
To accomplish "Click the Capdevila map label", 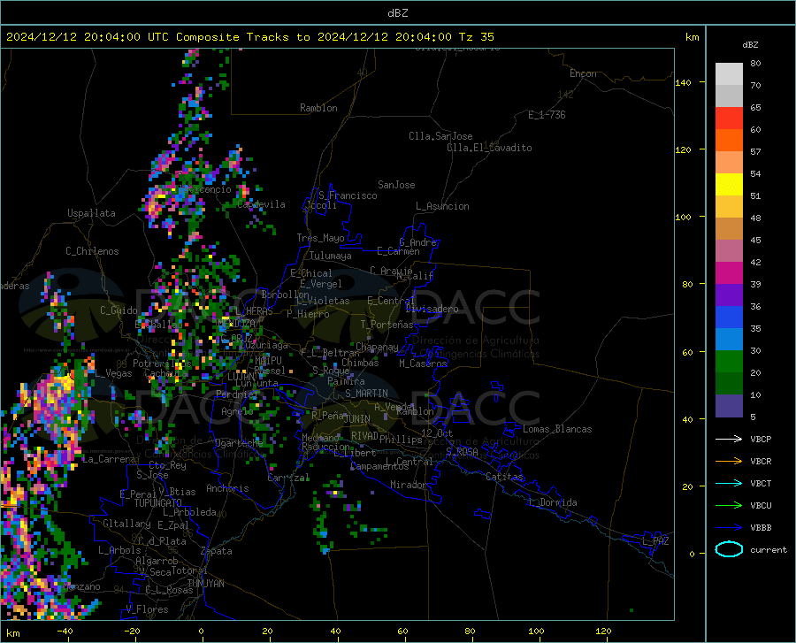I will [261, 204].
